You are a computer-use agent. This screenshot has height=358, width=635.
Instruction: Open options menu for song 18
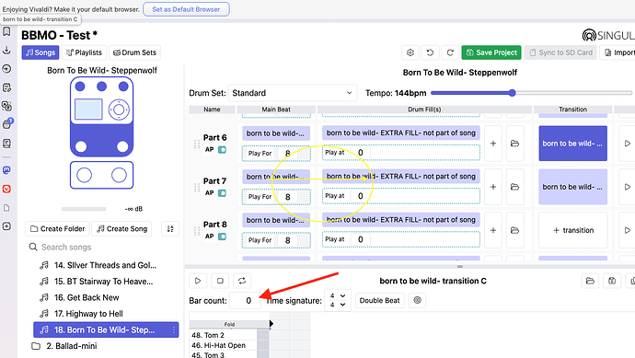click(x=174, y=330)
